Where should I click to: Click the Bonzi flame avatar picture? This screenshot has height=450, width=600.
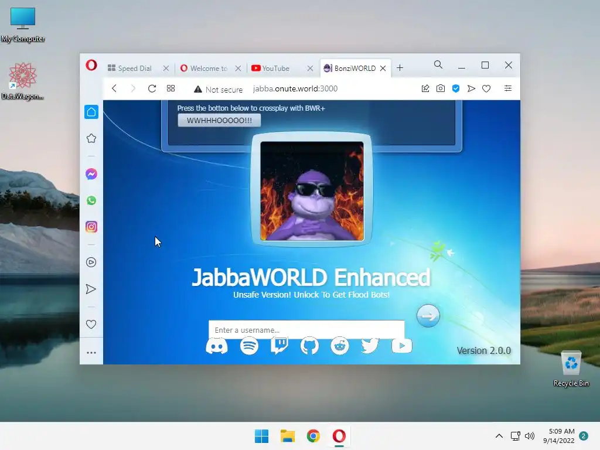pos(312,191)
